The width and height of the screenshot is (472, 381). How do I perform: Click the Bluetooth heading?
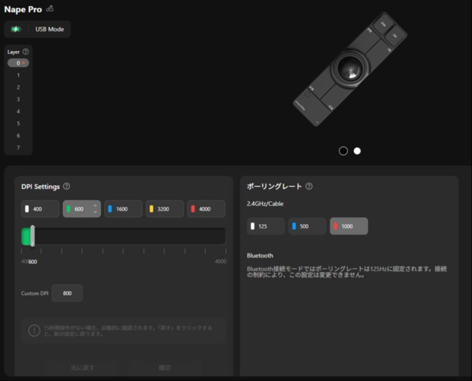pos(260,256)
